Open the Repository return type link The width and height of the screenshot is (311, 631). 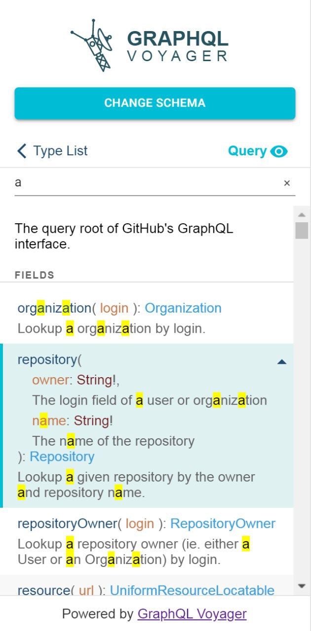coord(62,456)
